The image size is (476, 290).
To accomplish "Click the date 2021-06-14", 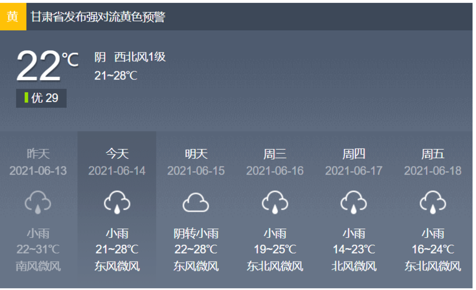I will click(117, 171).
